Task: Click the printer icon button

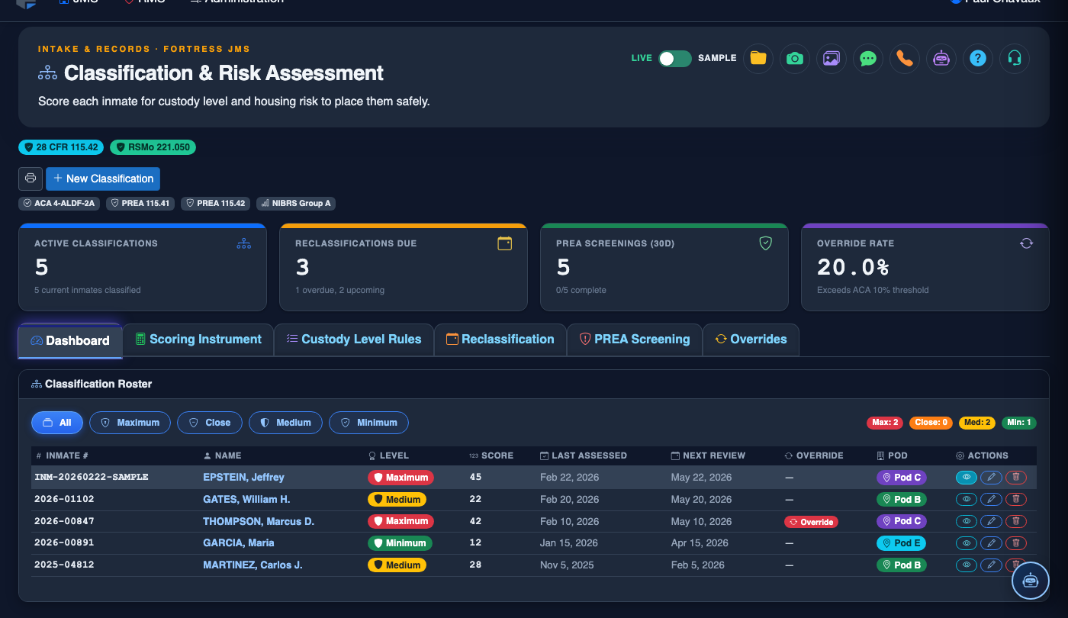Action: pos(31,179)
